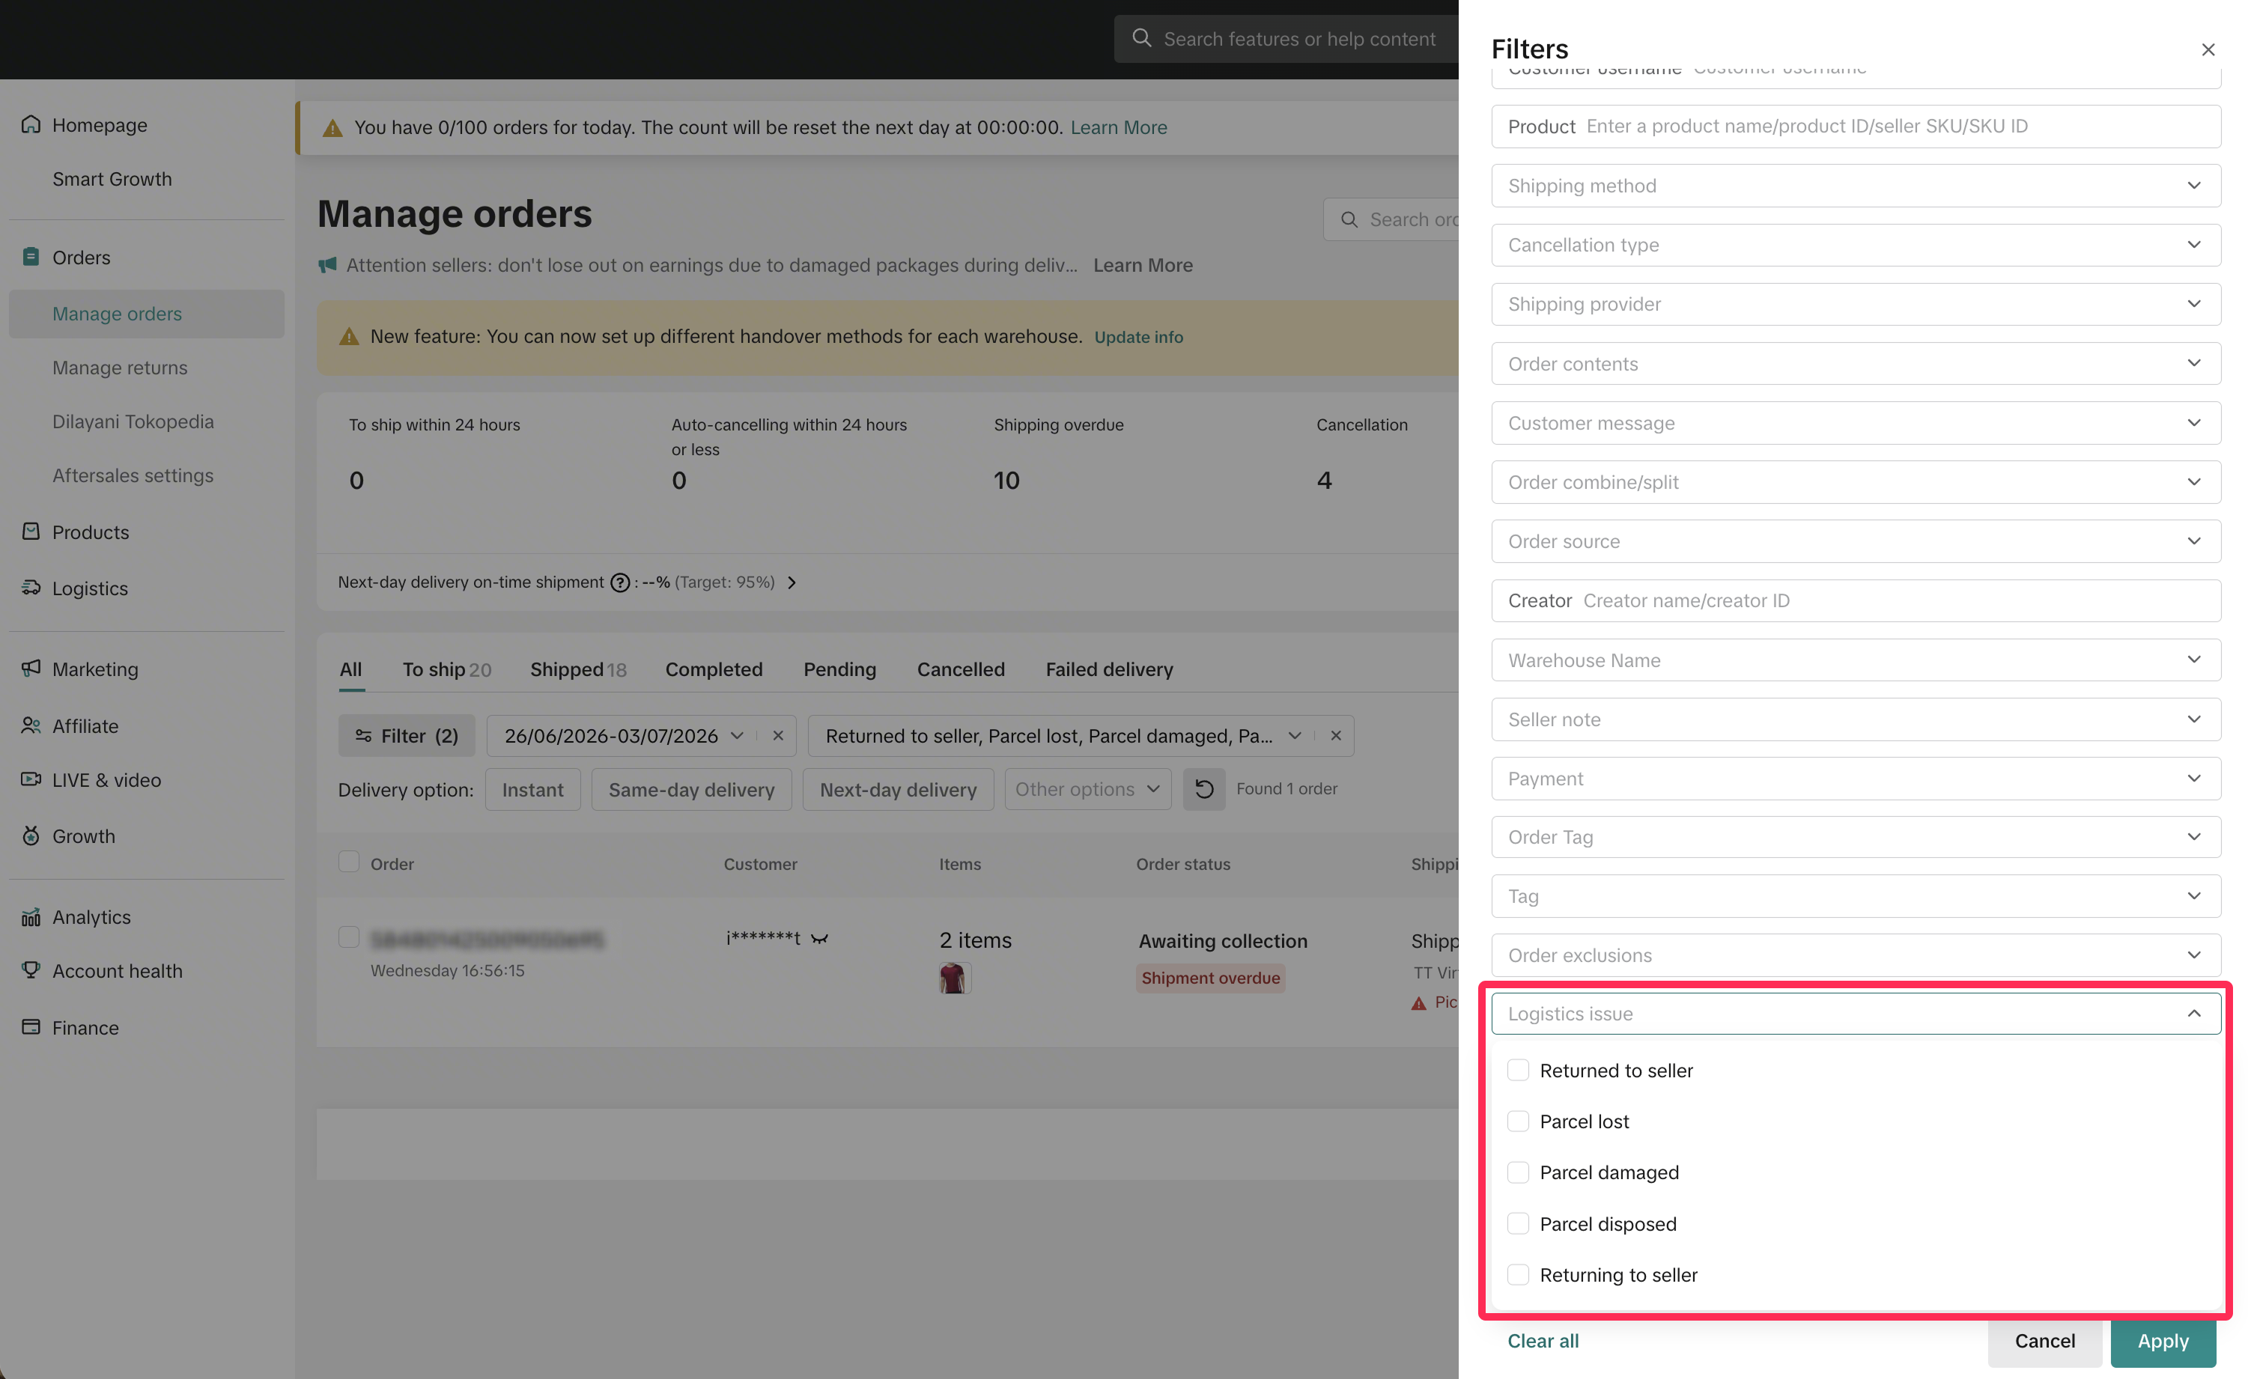Click the Orders clipboard icon

click(x=31, y=256)
